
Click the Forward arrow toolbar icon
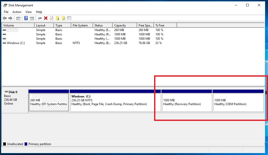(10, 18)
